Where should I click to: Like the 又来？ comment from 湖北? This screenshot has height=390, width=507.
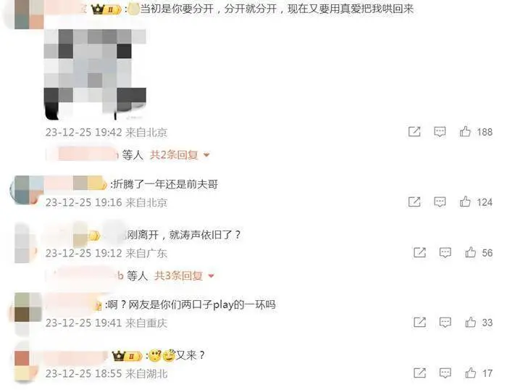pos(471,373)
